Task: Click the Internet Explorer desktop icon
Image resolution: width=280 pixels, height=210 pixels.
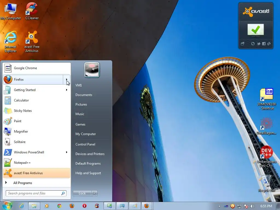Action: click(11, 42)
